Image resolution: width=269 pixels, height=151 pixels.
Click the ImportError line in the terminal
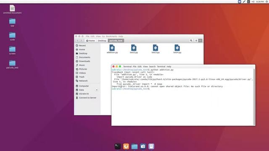tap(167, 86)
